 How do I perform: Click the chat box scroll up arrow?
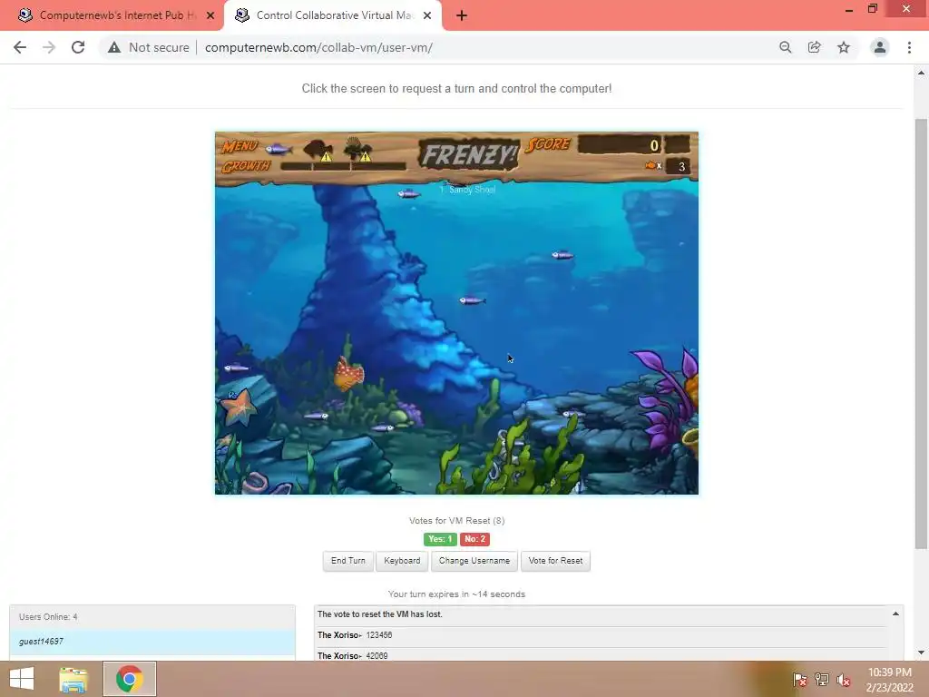[895, 614]
